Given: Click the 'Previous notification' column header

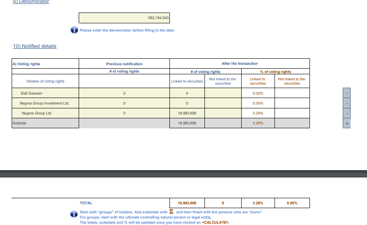Looking at the screenshot, I should [124, 64].
